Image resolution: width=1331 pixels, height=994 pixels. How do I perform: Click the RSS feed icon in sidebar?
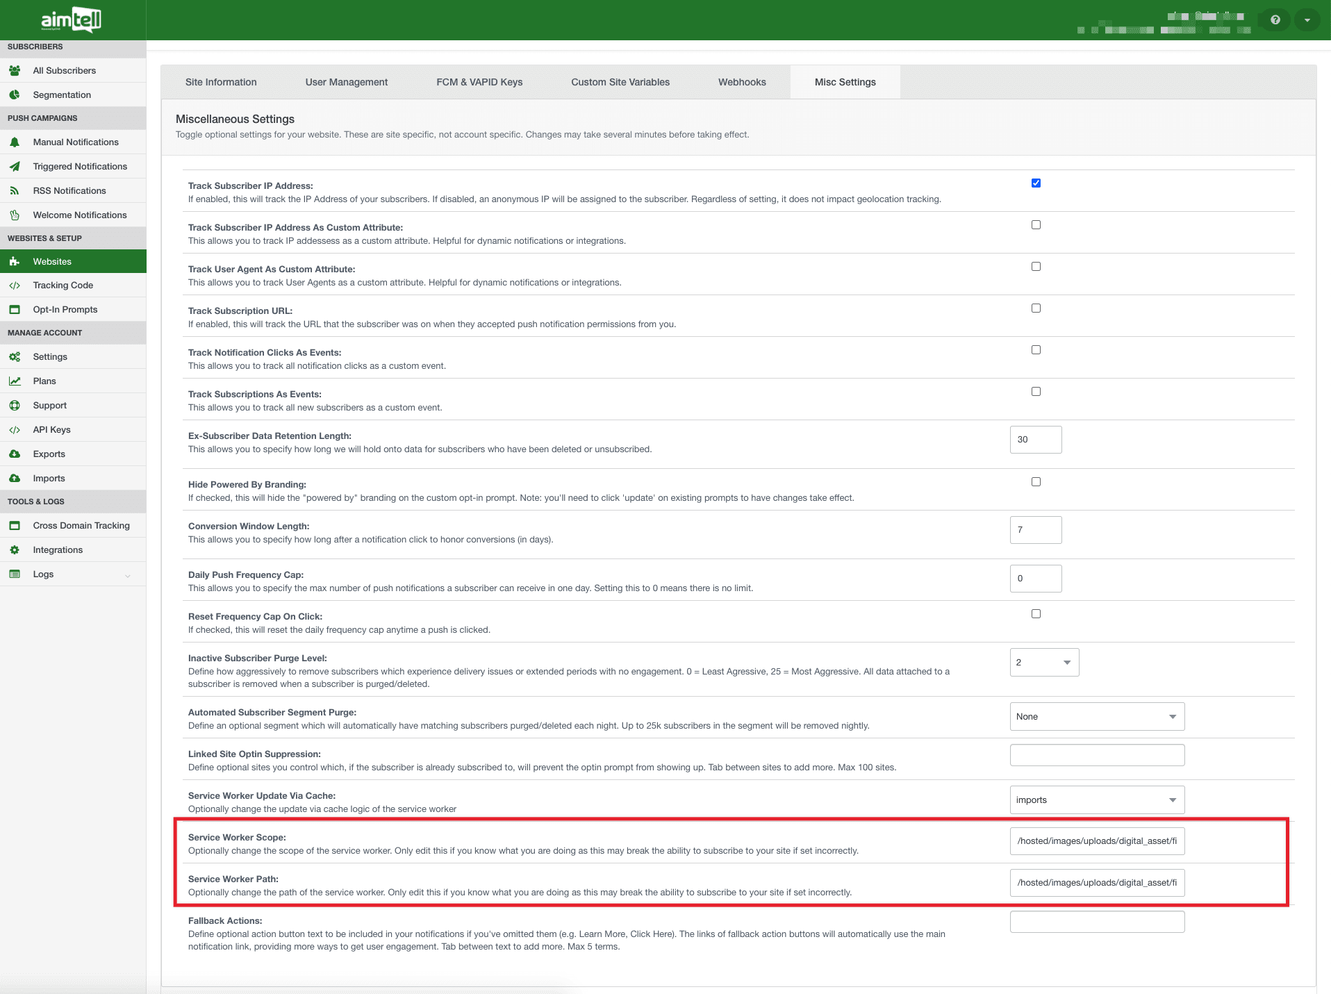click(15, 191)
